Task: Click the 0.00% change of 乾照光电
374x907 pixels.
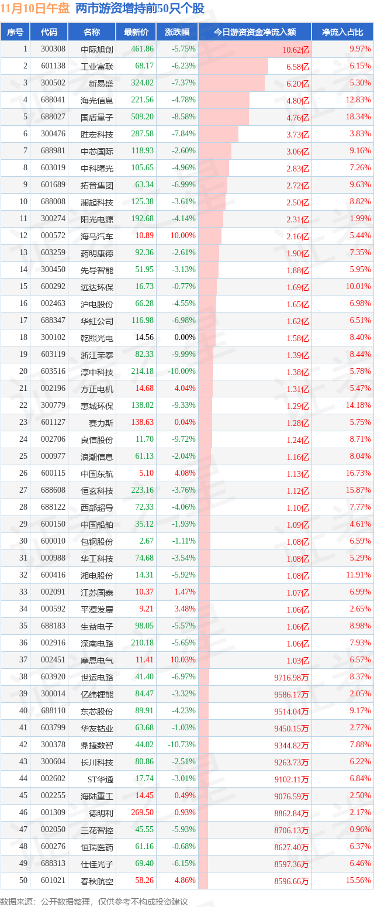Action: pyautogui.click(x=185, y=338)
